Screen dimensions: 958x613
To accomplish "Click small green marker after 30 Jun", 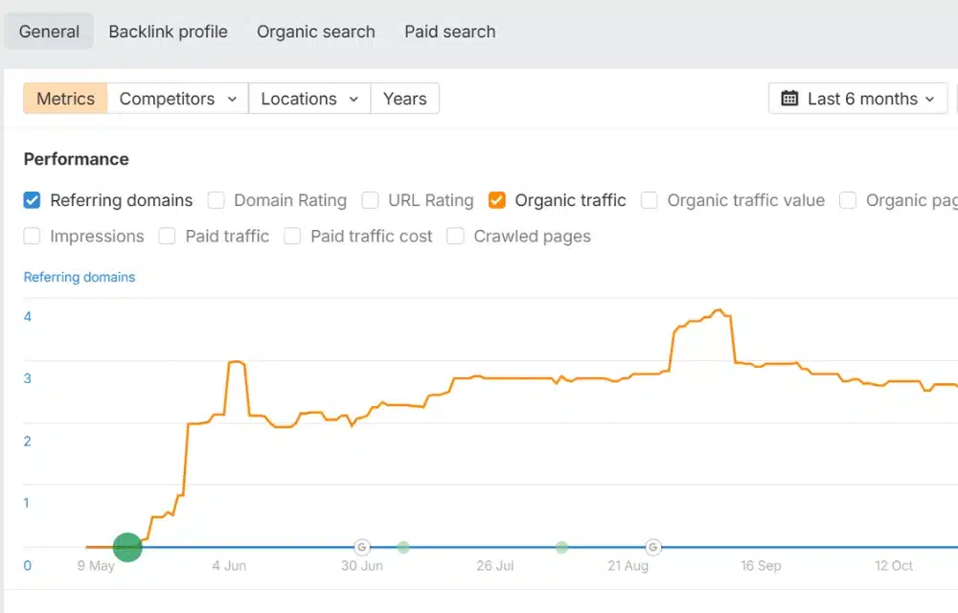I will point(403,547).
